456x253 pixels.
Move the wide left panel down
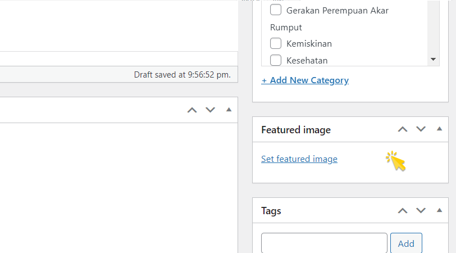211,110
